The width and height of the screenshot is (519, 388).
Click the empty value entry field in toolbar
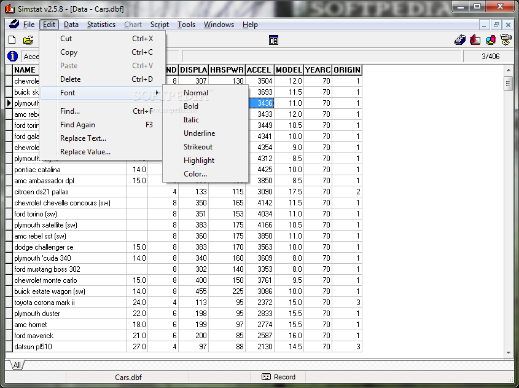pyautogui.click(x=321, y=57)
